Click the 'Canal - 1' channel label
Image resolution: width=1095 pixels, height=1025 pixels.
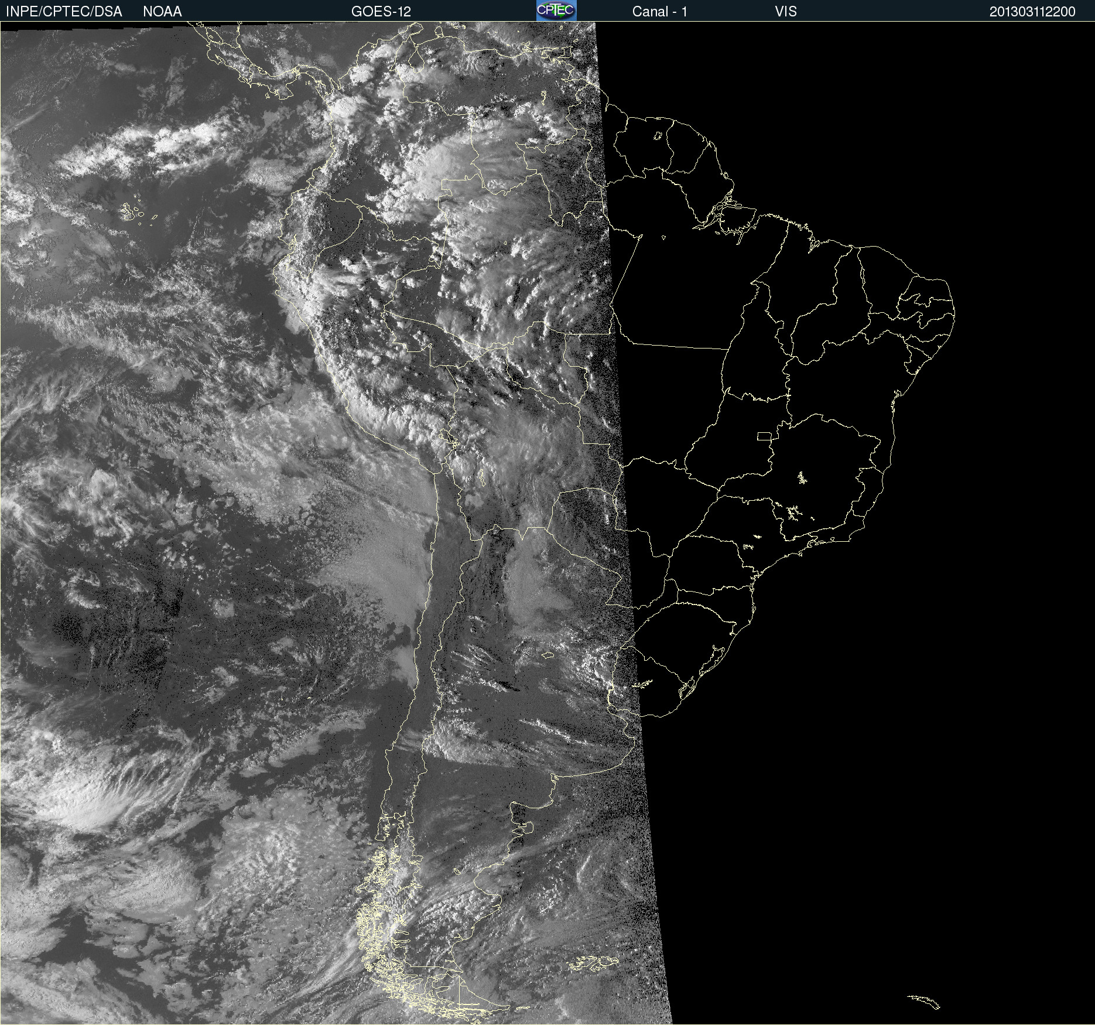pyautogui.click(x=660, y=12)
